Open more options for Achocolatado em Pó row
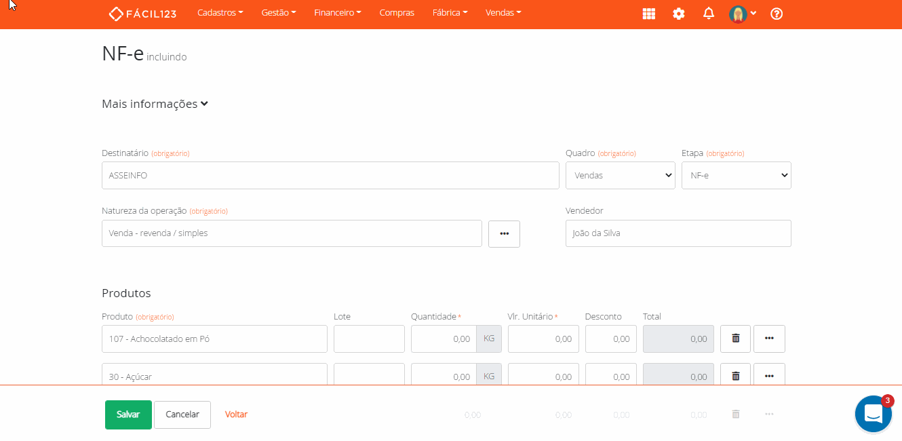This screenshot has width=902, height=441. pos(769,339)
